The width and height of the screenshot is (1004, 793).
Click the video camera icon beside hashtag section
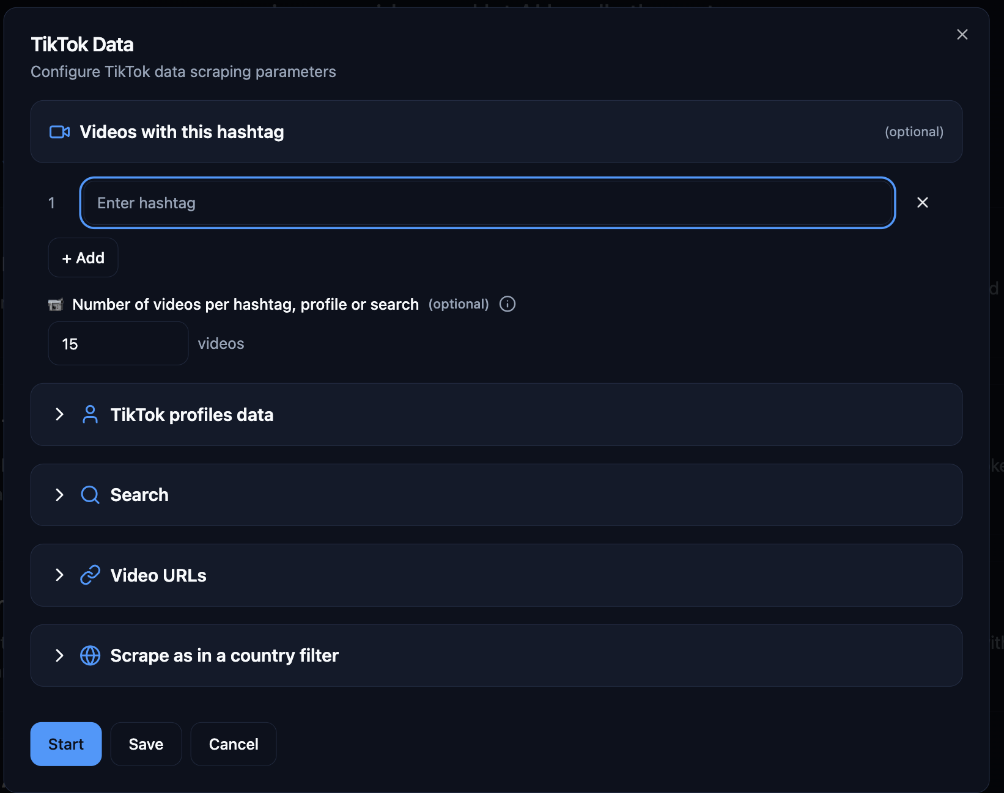coord(59,131)
